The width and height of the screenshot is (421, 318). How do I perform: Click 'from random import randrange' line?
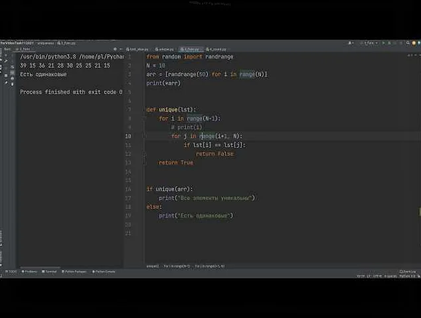[190, 56]
